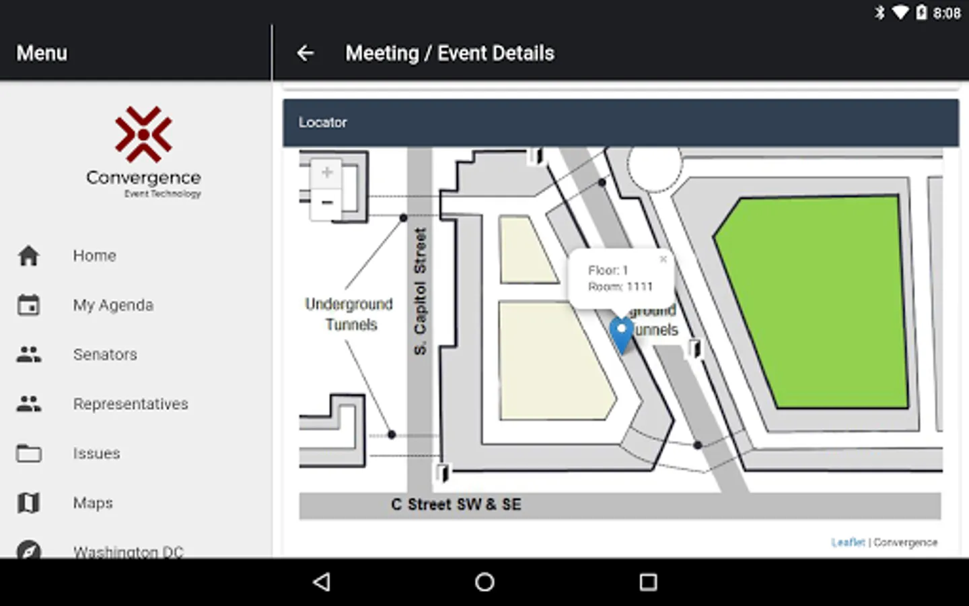Click the Home house icon
969x606 pixels.
coord(28,256)
